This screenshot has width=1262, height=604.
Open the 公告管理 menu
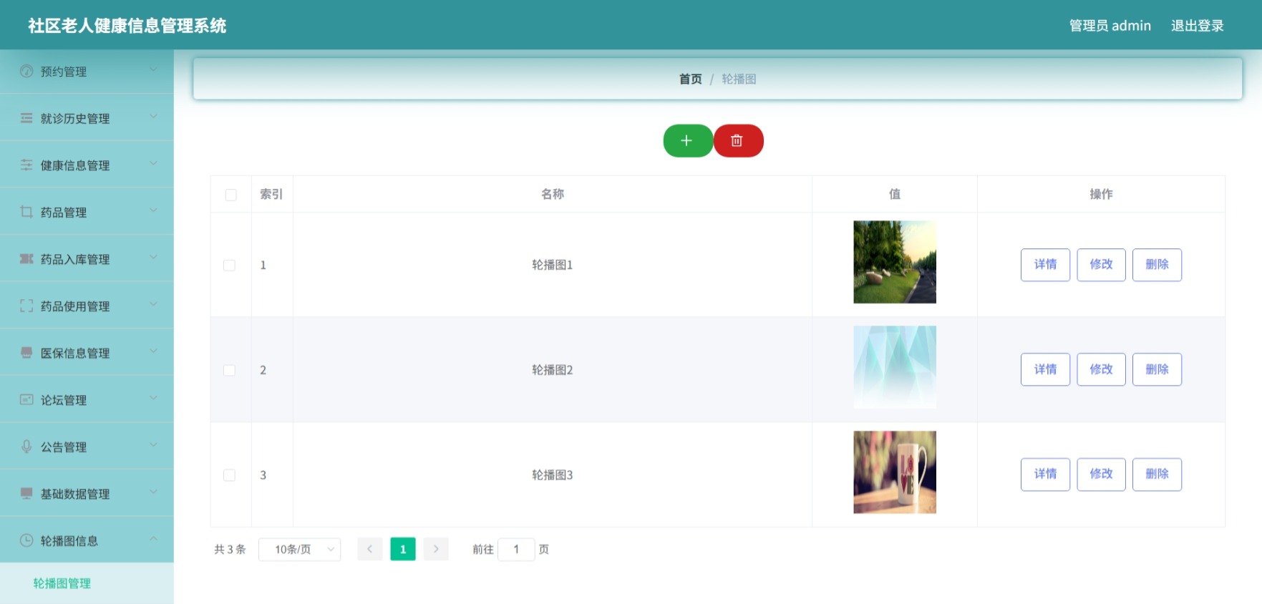pos(87,447)
